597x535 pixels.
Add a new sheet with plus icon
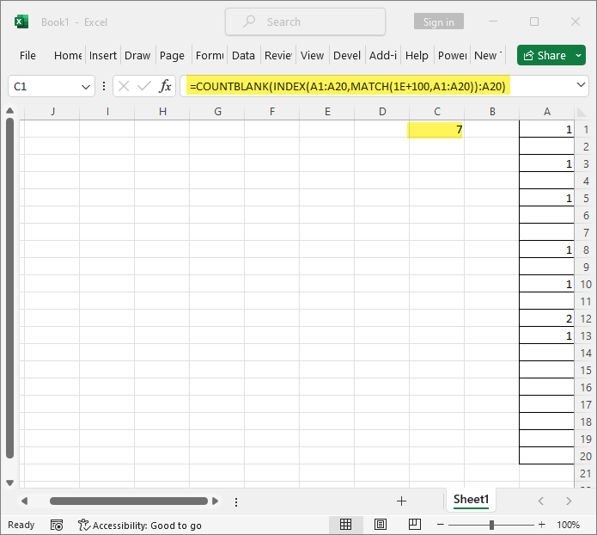[x=401, y=501]
